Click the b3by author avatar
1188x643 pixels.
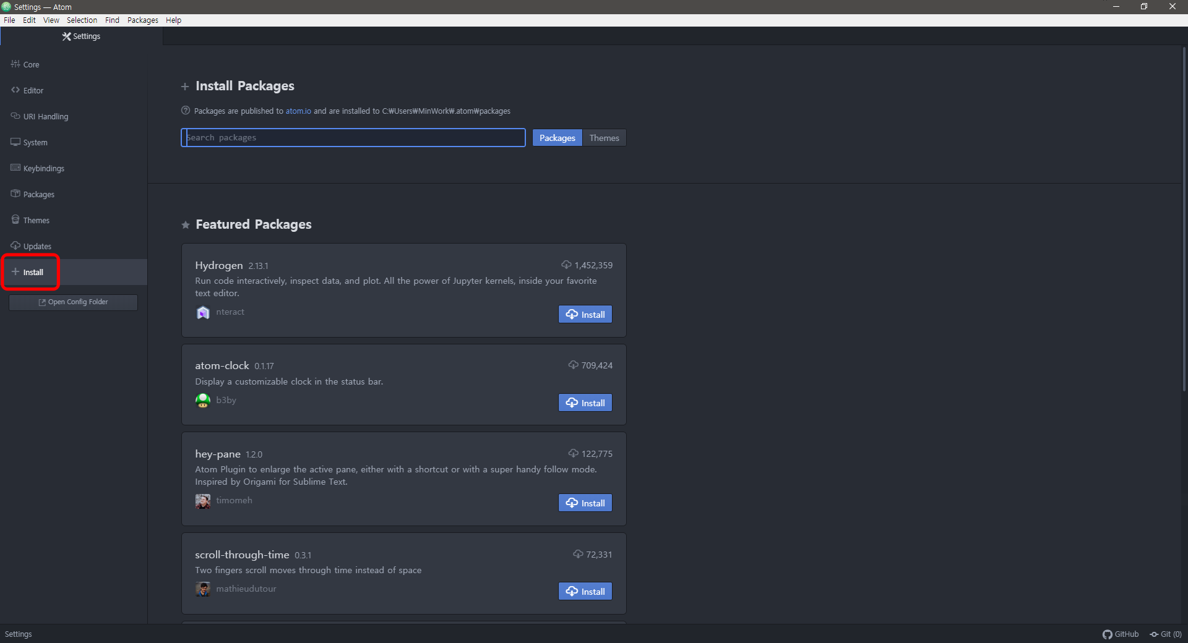[203, 401]
